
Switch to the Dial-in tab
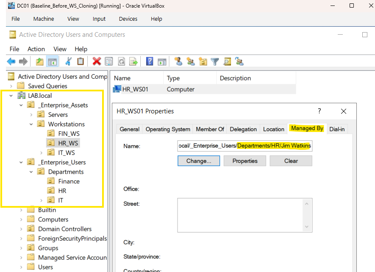pyautogui.click(x=337, y=129)
